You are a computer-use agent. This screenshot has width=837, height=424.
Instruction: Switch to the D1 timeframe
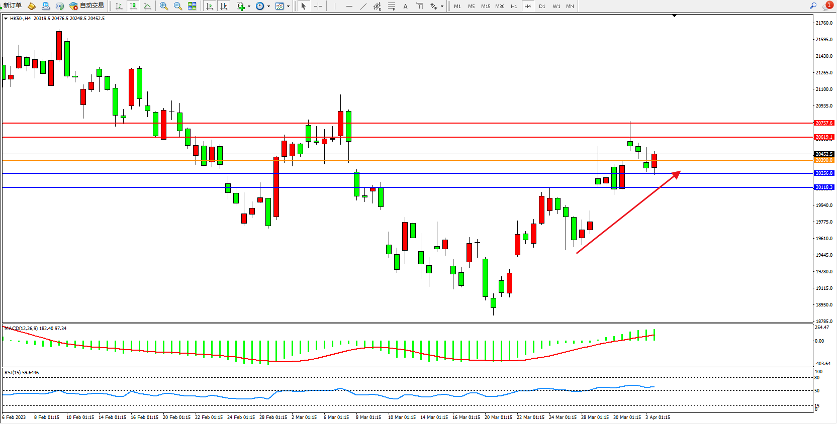542,6
